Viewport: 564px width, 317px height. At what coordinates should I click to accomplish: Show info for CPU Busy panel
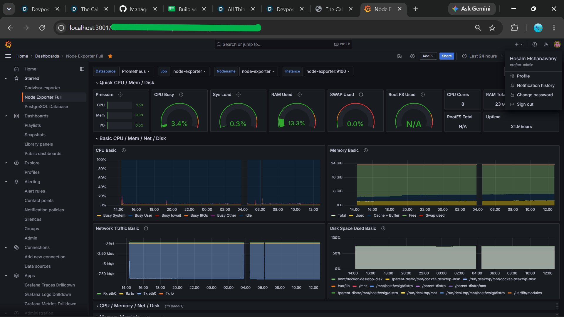point(181,95)
